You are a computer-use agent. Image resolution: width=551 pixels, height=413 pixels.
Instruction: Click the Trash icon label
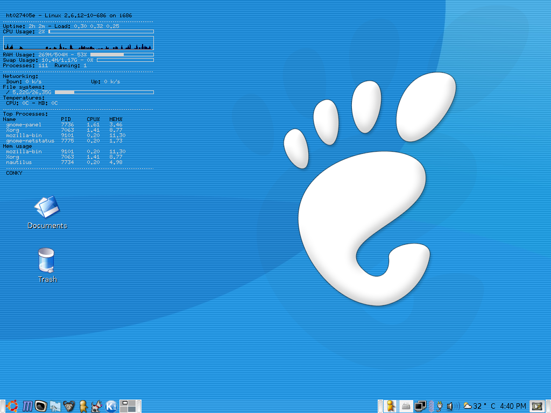(47, 280)
